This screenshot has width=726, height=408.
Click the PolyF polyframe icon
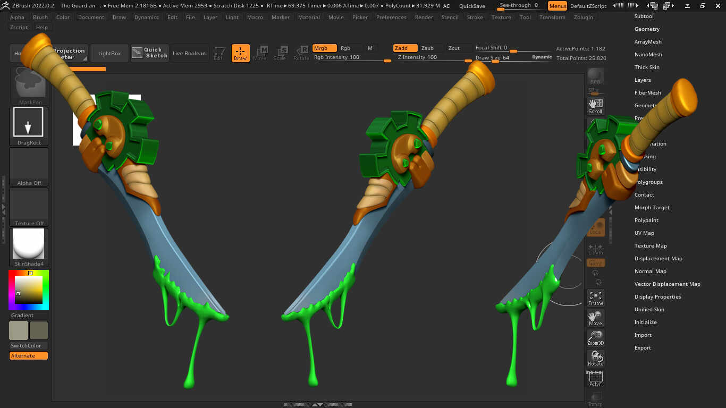click(x=595, y=379)
